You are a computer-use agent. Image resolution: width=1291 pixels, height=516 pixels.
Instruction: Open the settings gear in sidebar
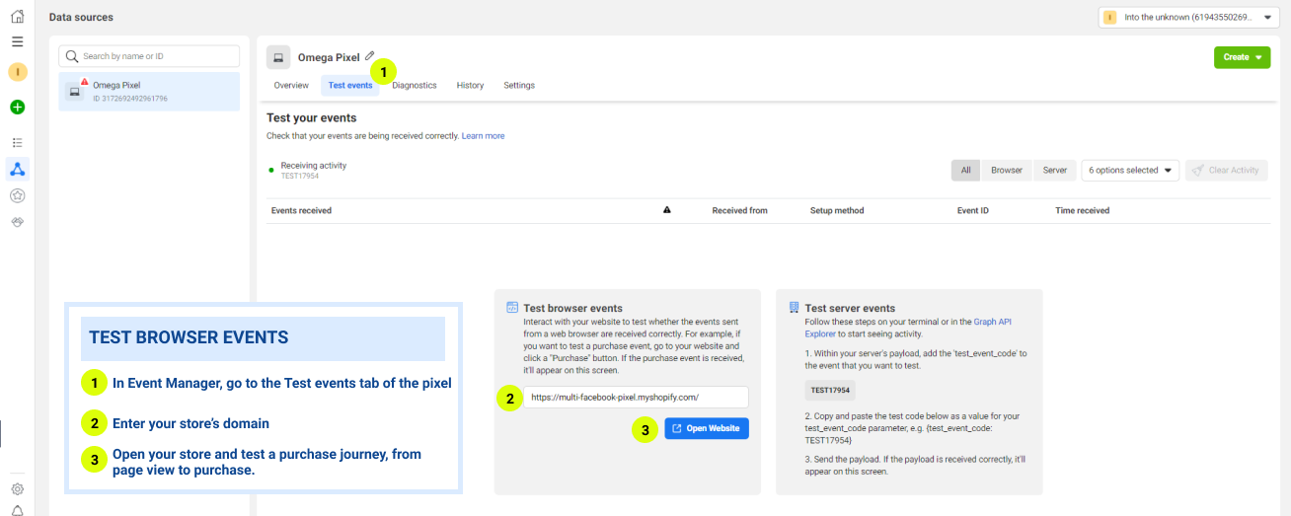coord(17,489)
